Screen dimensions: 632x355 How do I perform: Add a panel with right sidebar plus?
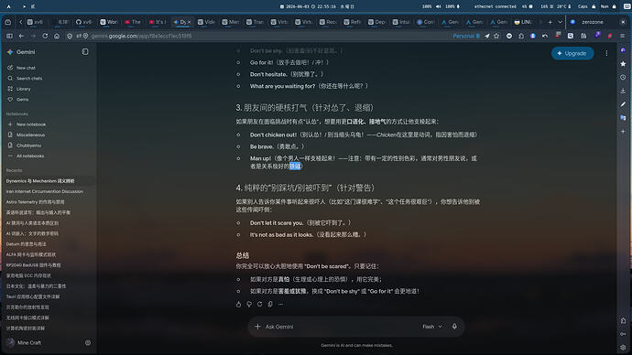[623, 131]
